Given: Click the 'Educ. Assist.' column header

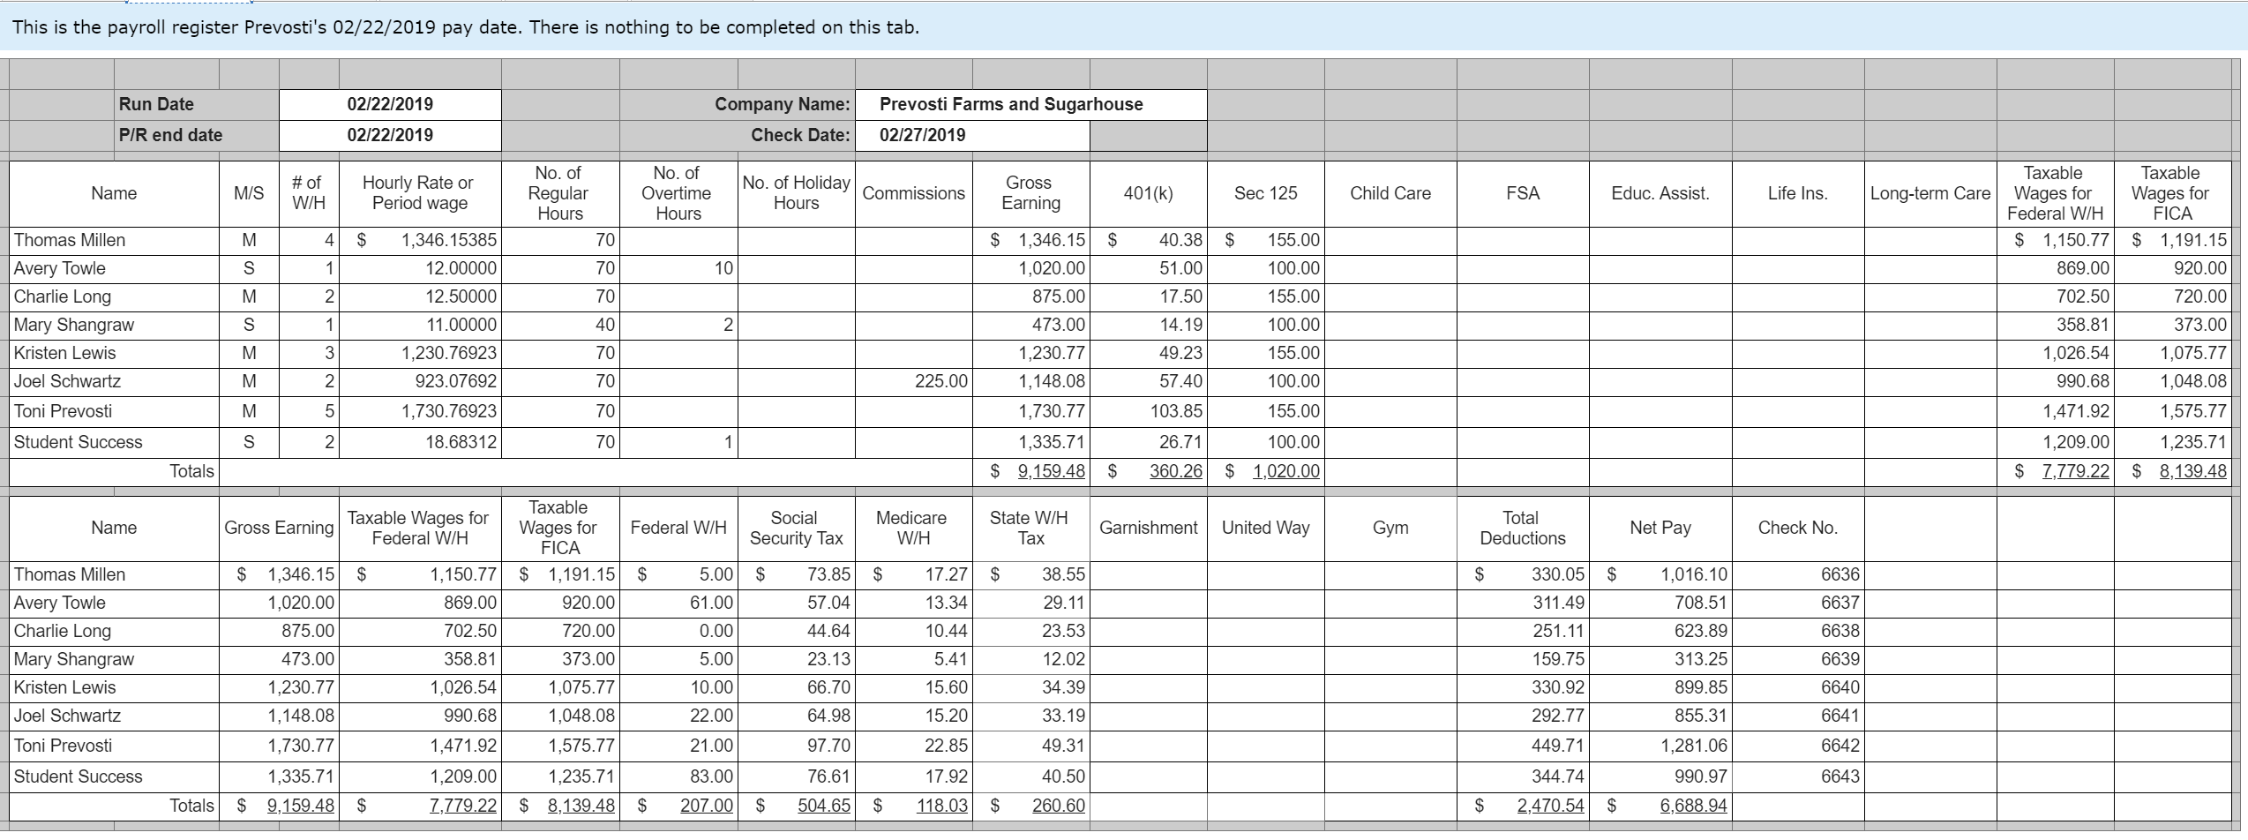Looking at the screenshot, I should (x=1660, y=193).
